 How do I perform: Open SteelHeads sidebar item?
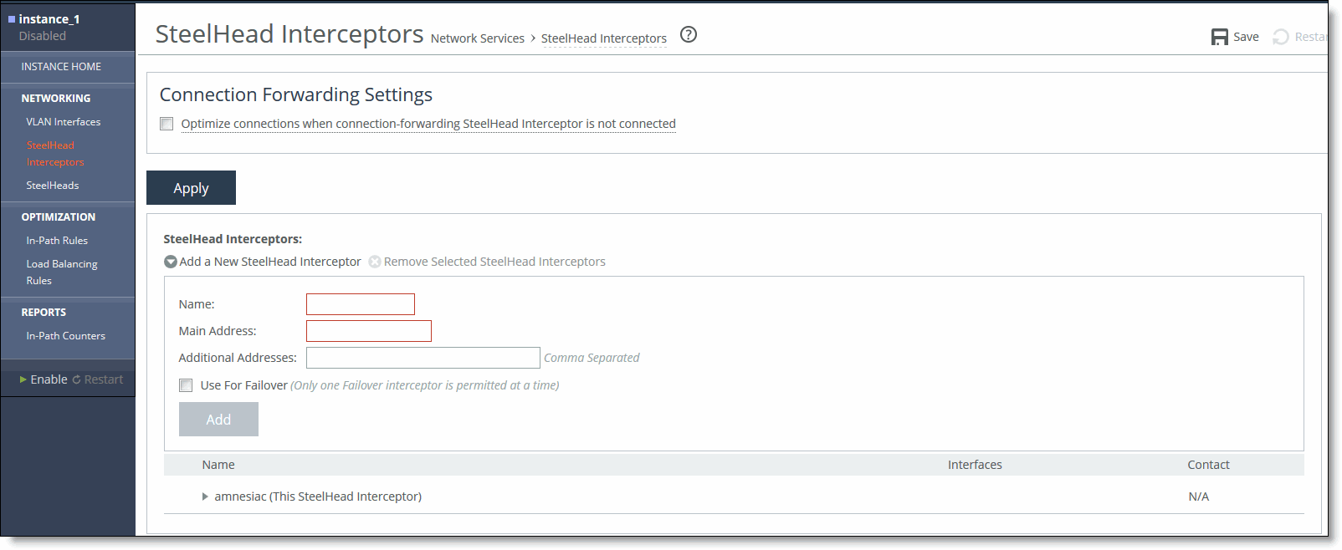click(x=53, y=186)
